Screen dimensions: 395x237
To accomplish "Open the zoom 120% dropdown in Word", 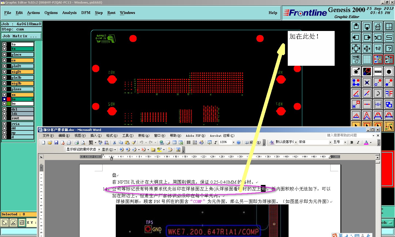I will [x=233, y=142].
